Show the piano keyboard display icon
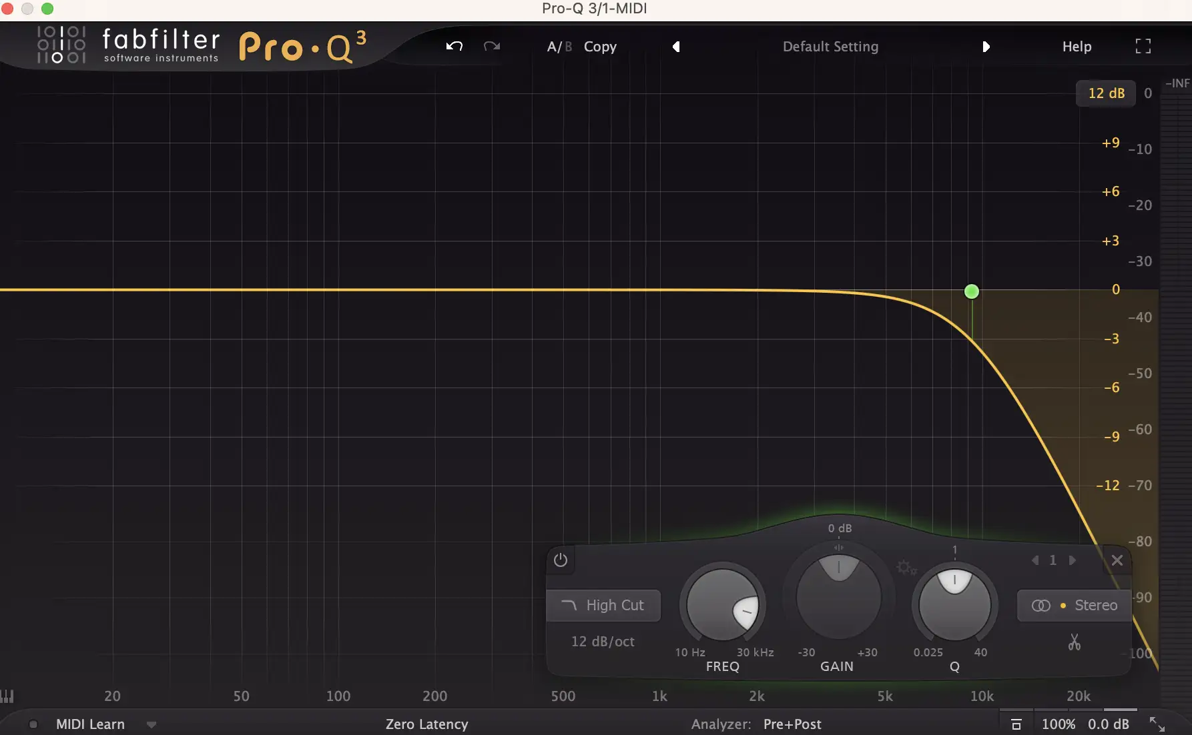1192x735 pixels. click(7, 696)
